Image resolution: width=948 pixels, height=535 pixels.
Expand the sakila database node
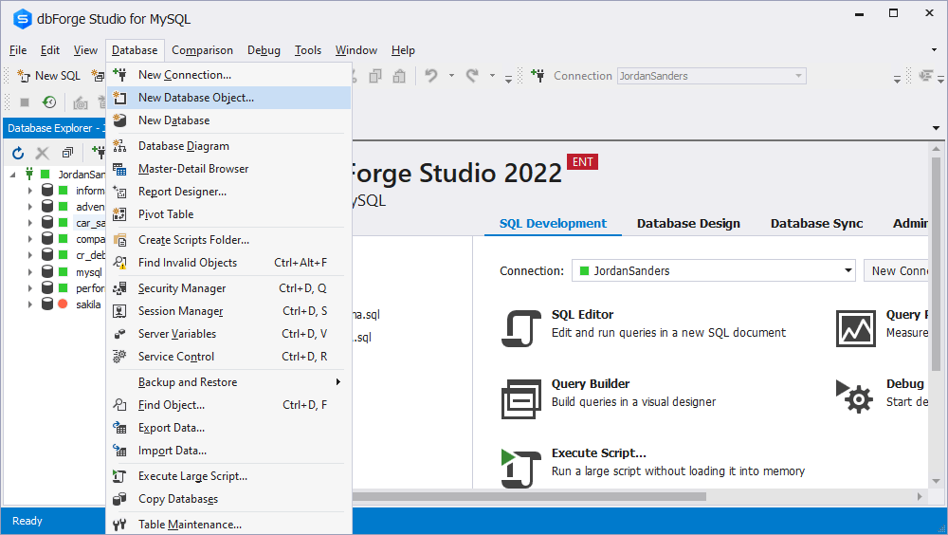29,304
